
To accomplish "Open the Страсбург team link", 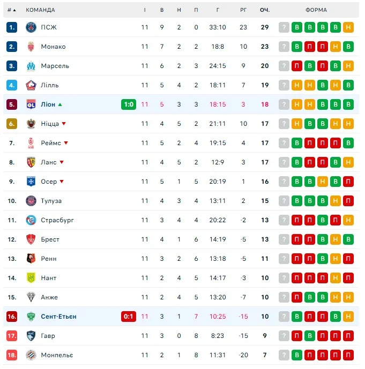I will coord(57,220).
